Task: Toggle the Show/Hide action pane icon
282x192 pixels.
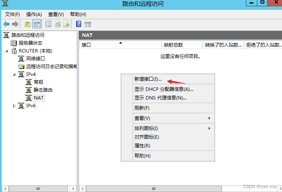Action: click(x=88, y=24)
